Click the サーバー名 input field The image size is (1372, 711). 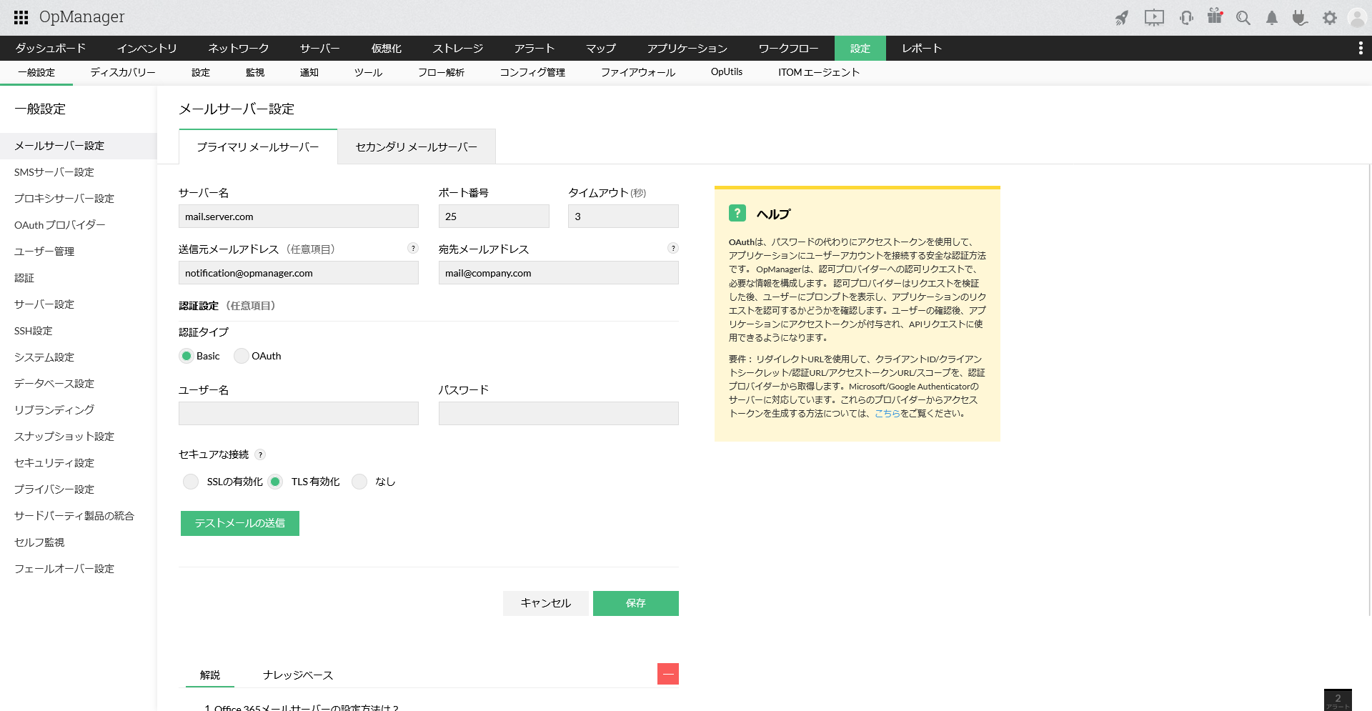tap(298, 217)
